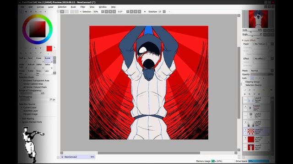The height and width of the screenshot is (164, 293).
Task: Click the Undo button in the toolbar
Action: 62,12
